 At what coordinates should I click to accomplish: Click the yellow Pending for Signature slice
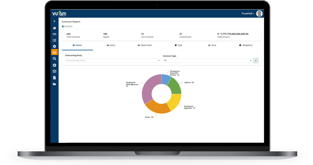point(175,101)
